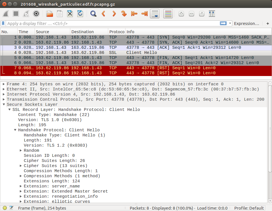This screenshot has height=211, width=272.
Task: Click the Expression… button
Action: [x=246, y=24]
